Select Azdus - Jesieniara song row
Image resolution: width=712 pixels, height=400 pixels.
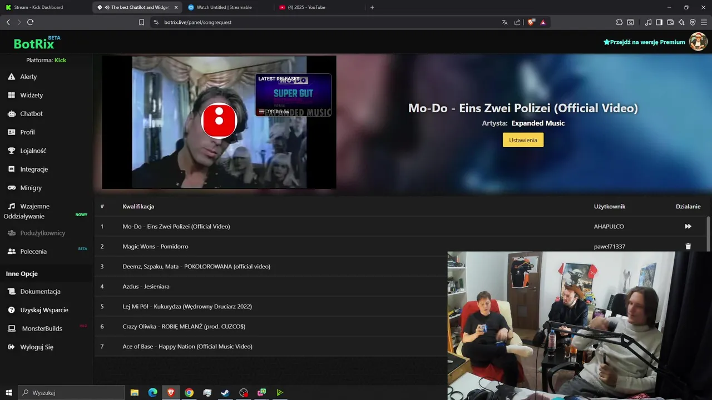(271, 286)
